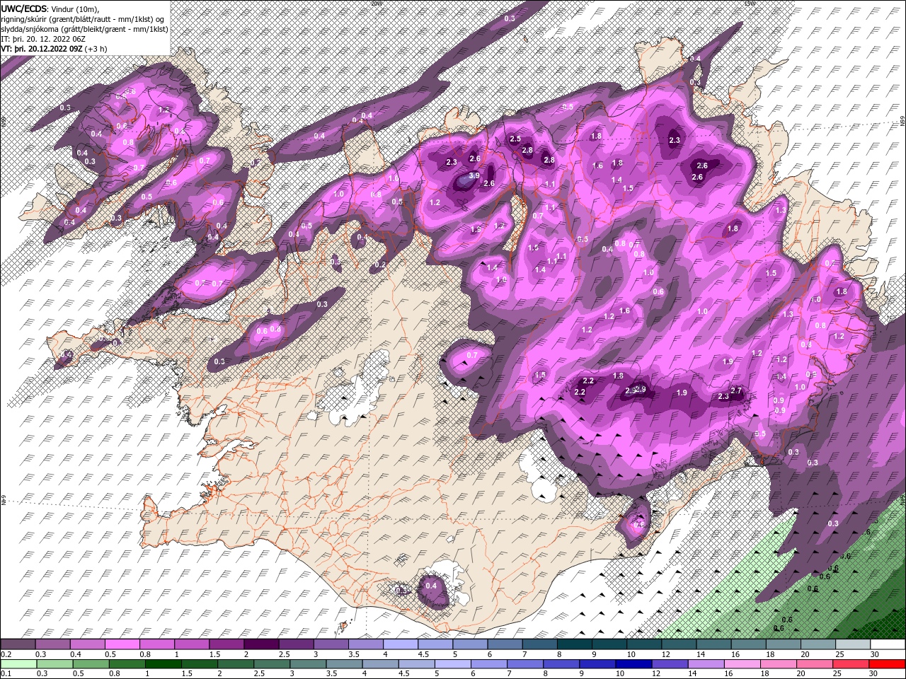Screen dimensions: 906x679
Task: Click the 2.7 precipitation value on the map
Action: point(736,390)
